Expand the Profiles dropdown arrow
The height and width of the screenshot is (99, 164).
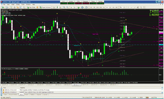pos(8,7)
